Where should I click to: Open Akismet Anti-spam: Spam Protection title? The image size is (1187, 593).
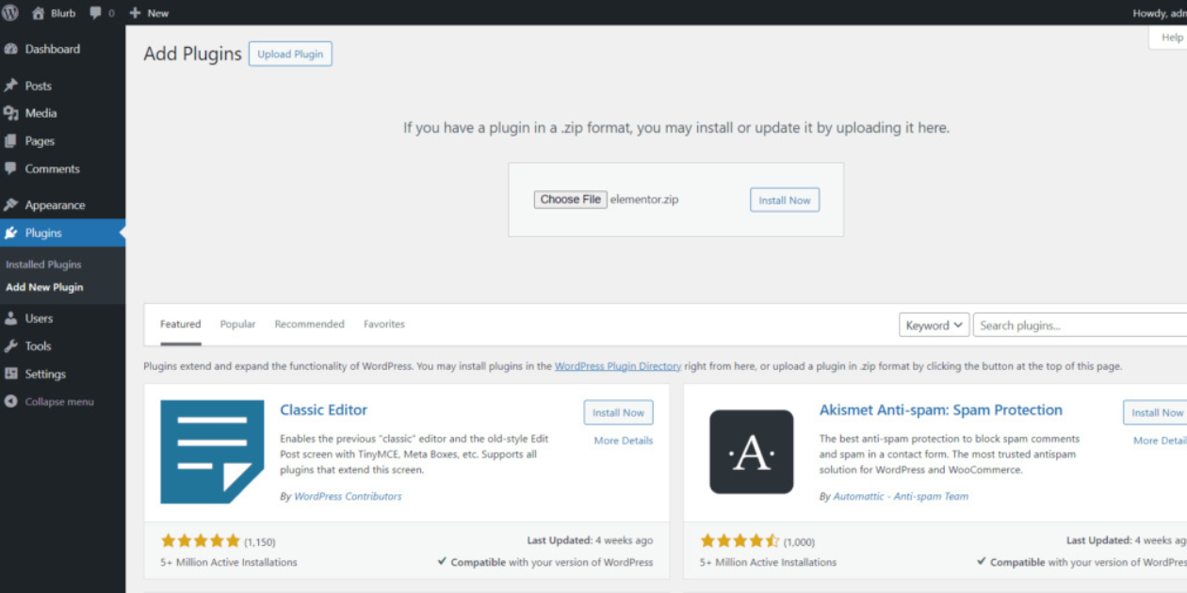tap(941, 410)
